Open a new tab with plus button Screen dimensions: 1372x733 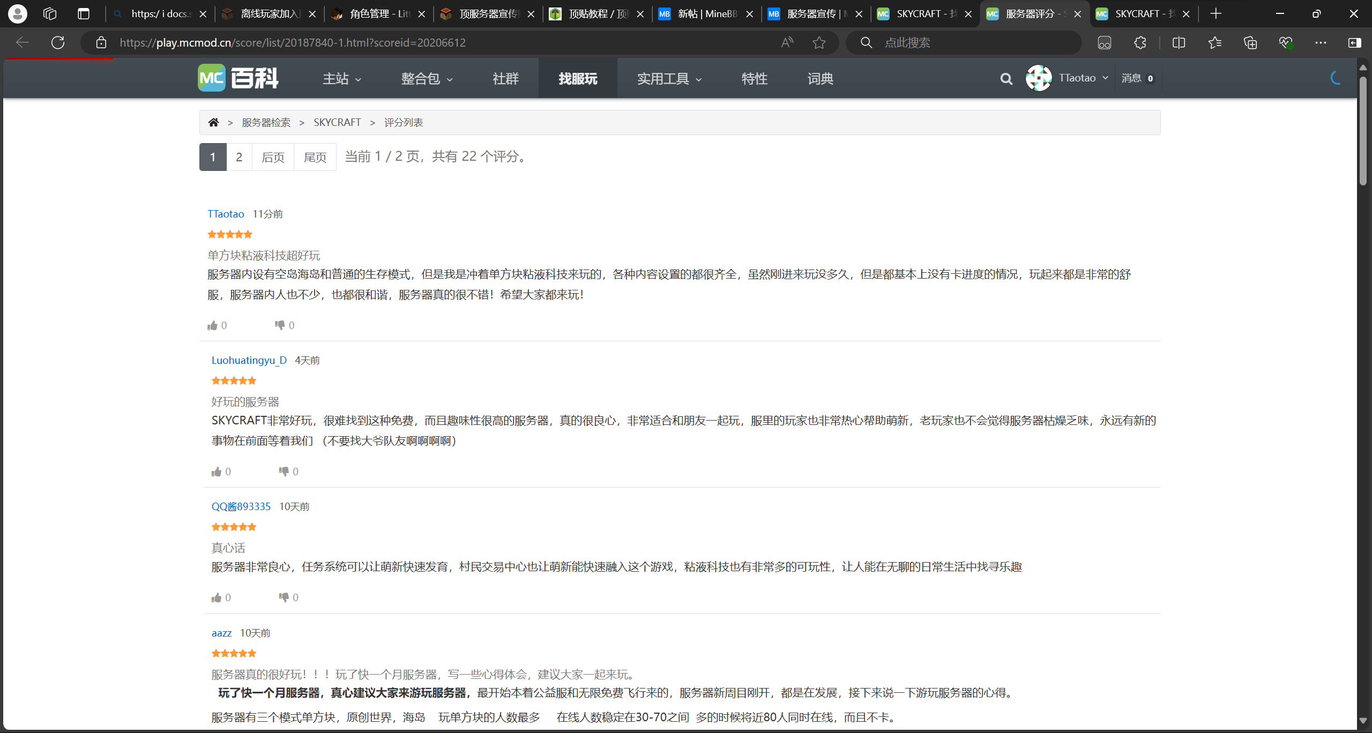[x=1216, y=13]
